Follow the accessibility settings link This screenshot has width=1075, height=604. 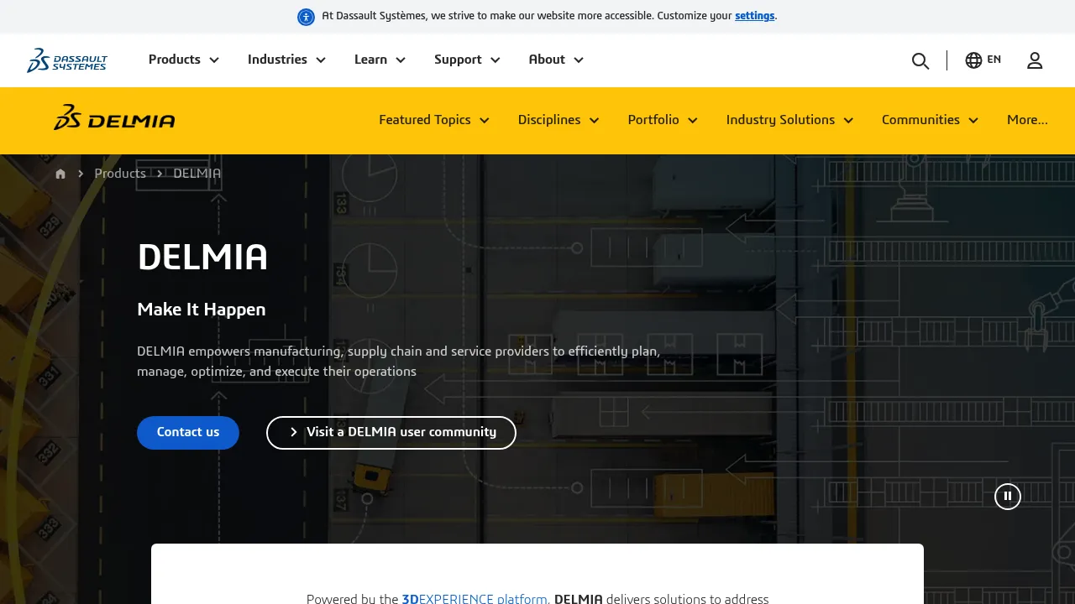(x=754, y=16)
